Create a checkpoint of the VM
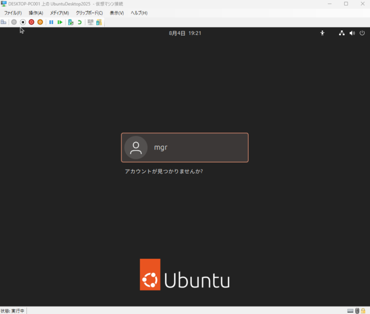Viewport: 370px width, 314px height. 71,22
